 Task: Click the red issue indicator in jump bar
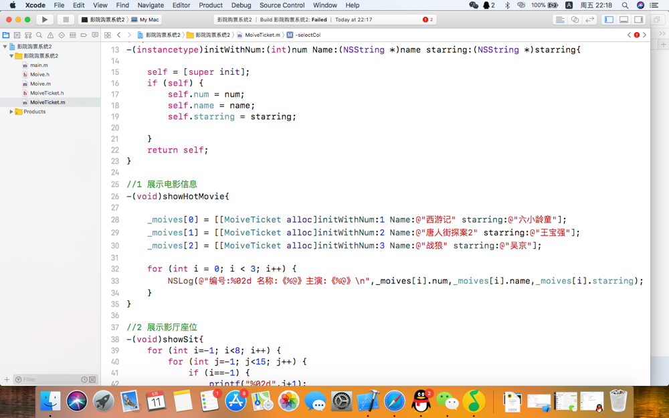click(637, 35)
